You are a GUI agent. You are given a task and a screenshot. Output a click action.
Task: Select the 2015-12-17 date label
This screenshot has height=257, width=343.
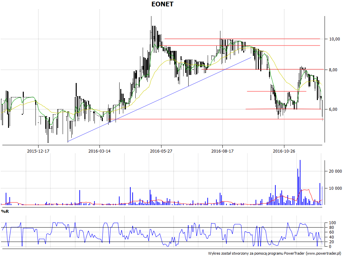click(x=38, y=151)
